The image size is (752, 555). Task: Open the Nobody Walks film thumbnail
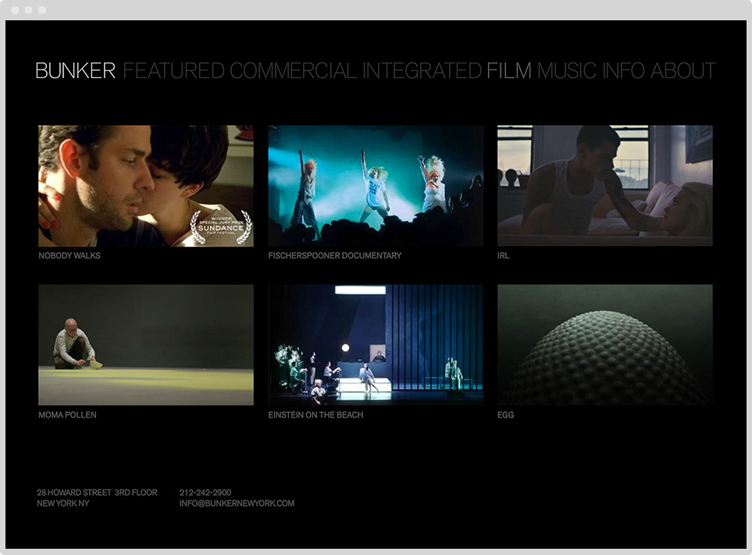pyautogui.click(x=146, y=186)
